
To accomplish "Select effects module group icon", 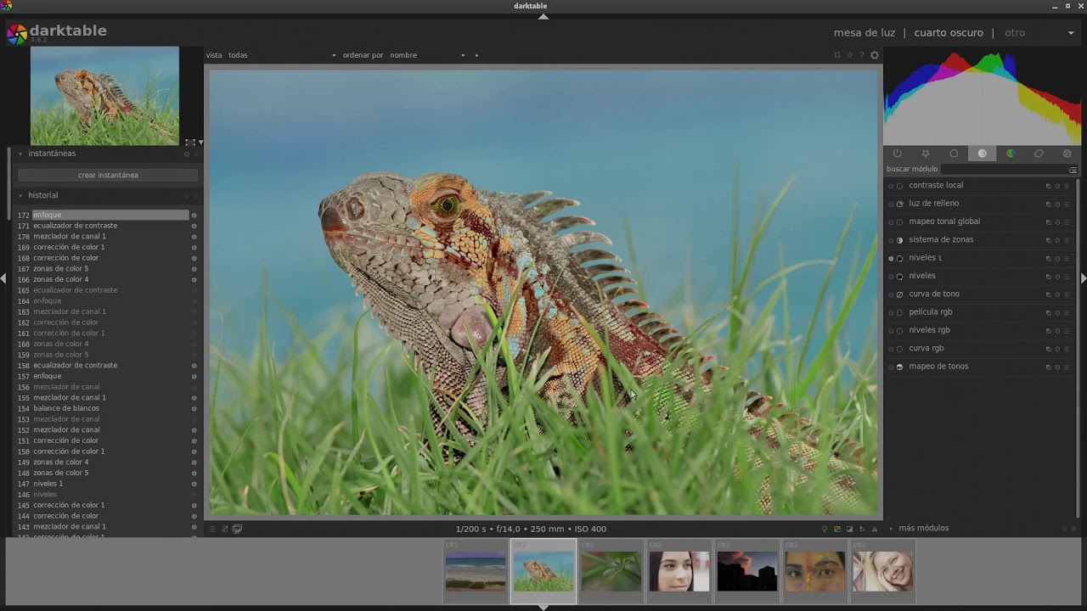I will tap(1067, 154).
